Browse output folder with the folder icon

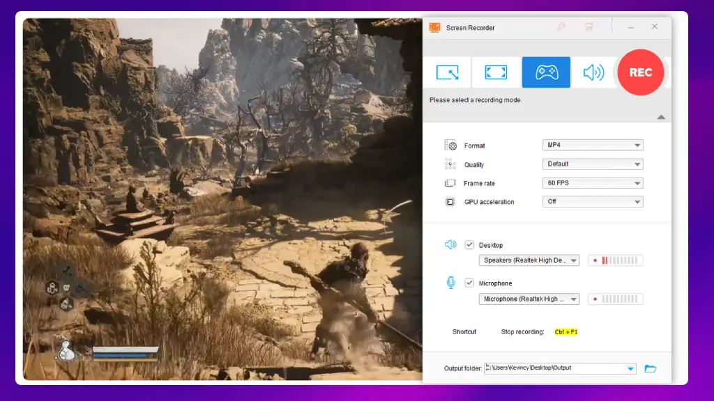click(651, 369)
